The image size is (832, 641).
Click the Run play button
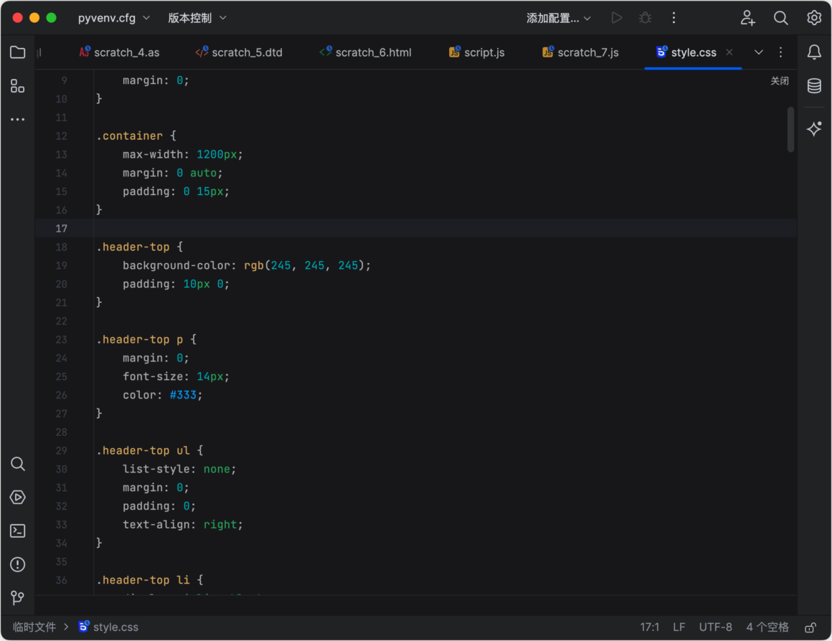tap(617, 18)
